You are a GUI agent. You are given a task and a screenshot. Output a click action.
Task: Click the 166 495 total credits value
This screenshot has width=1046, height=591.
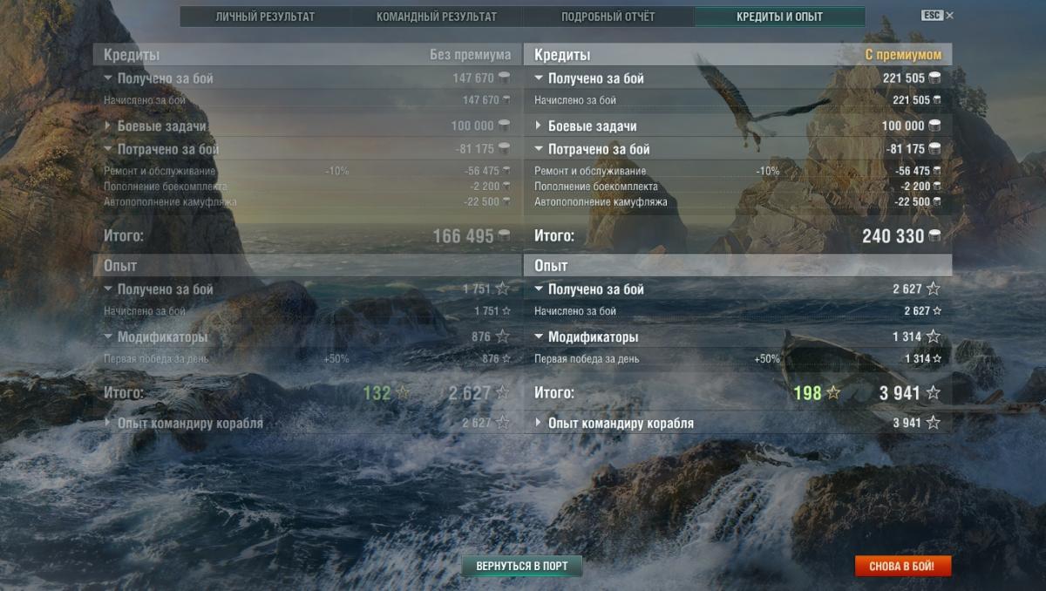[x=463, y=236]
